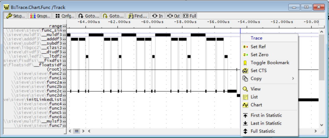Toggle Bookmark in the context menu

(x=270, y=62)
